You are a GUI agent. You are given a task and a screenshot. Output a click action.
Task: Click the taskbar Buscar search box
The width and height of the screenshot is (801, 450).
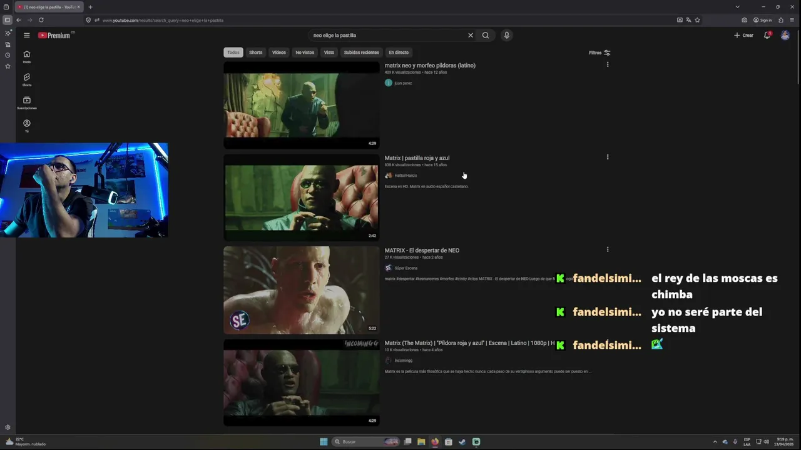(x=367, y=442)
